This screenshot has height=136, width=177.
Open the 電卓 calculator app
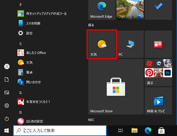[25, 72]
